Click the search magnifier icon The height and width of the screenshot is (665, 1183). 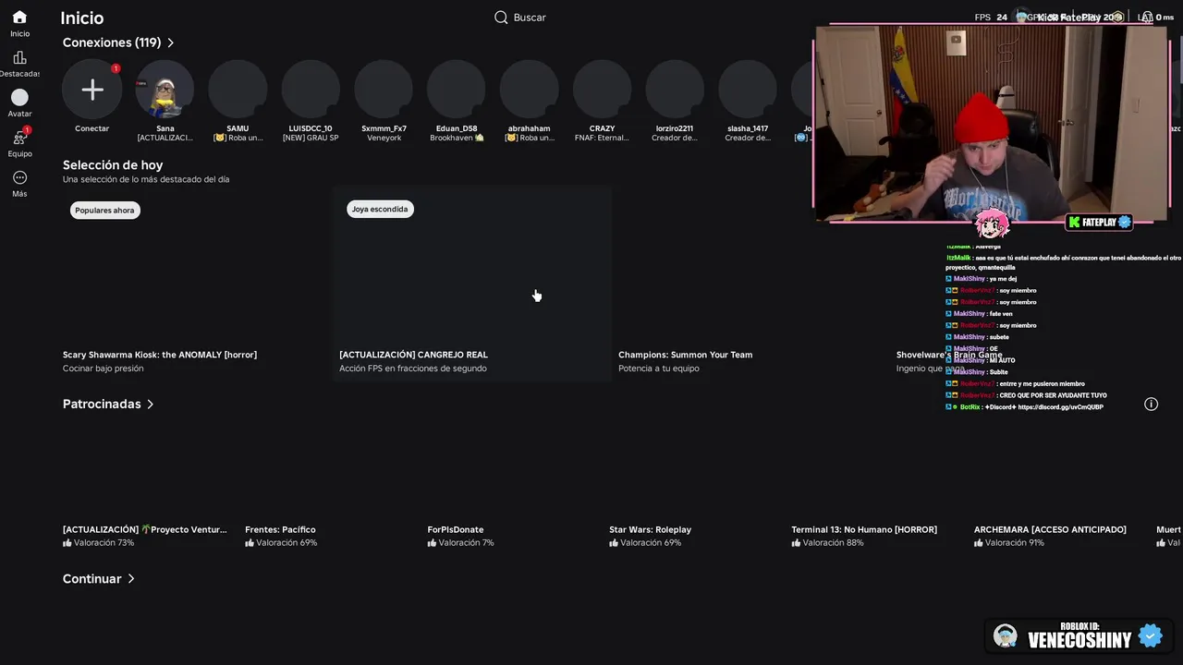pyautogui.click(x=501, y=18)
